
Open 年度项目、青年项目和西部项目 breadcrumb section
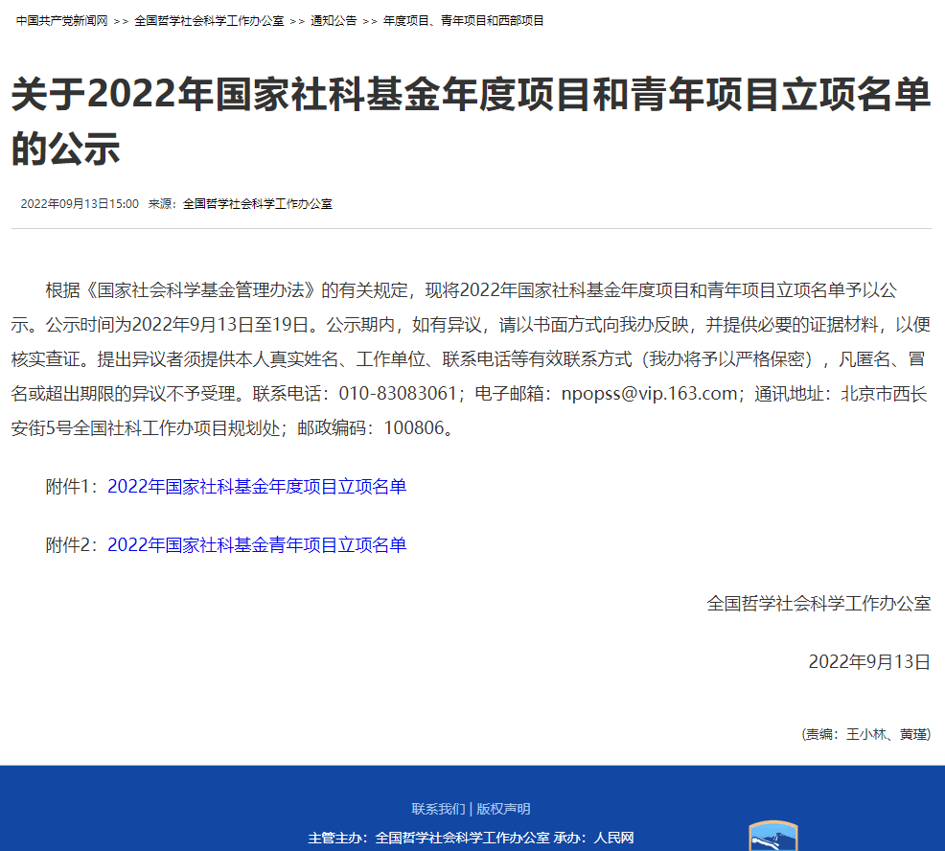463,20
